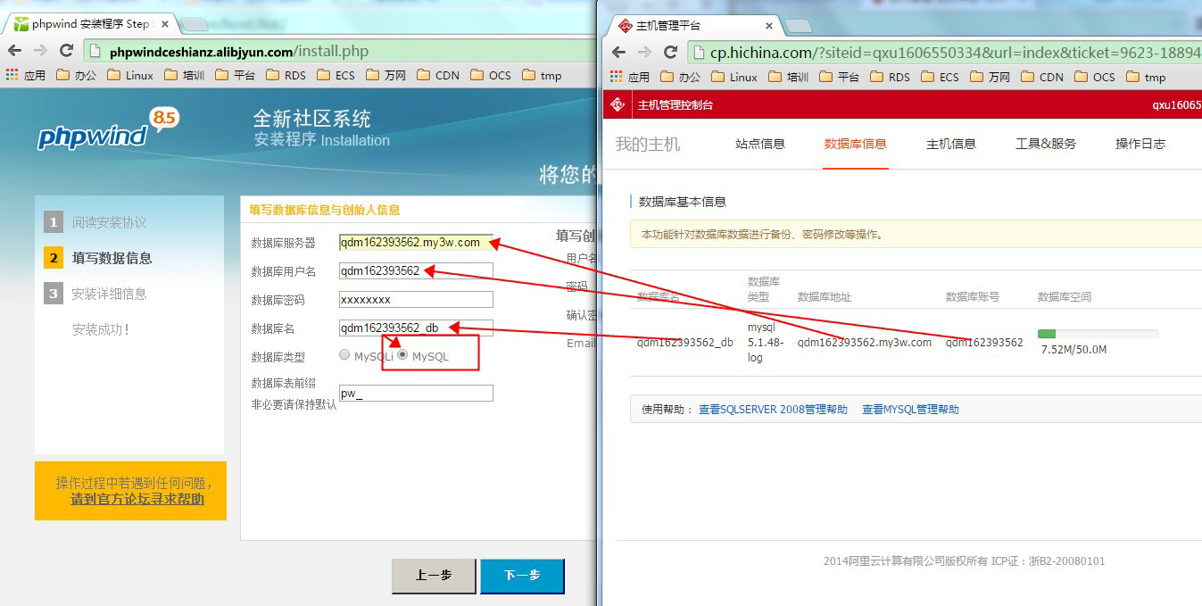Switch to 数据库信息 tab
1202x606 pixels.
pos(855,144)
